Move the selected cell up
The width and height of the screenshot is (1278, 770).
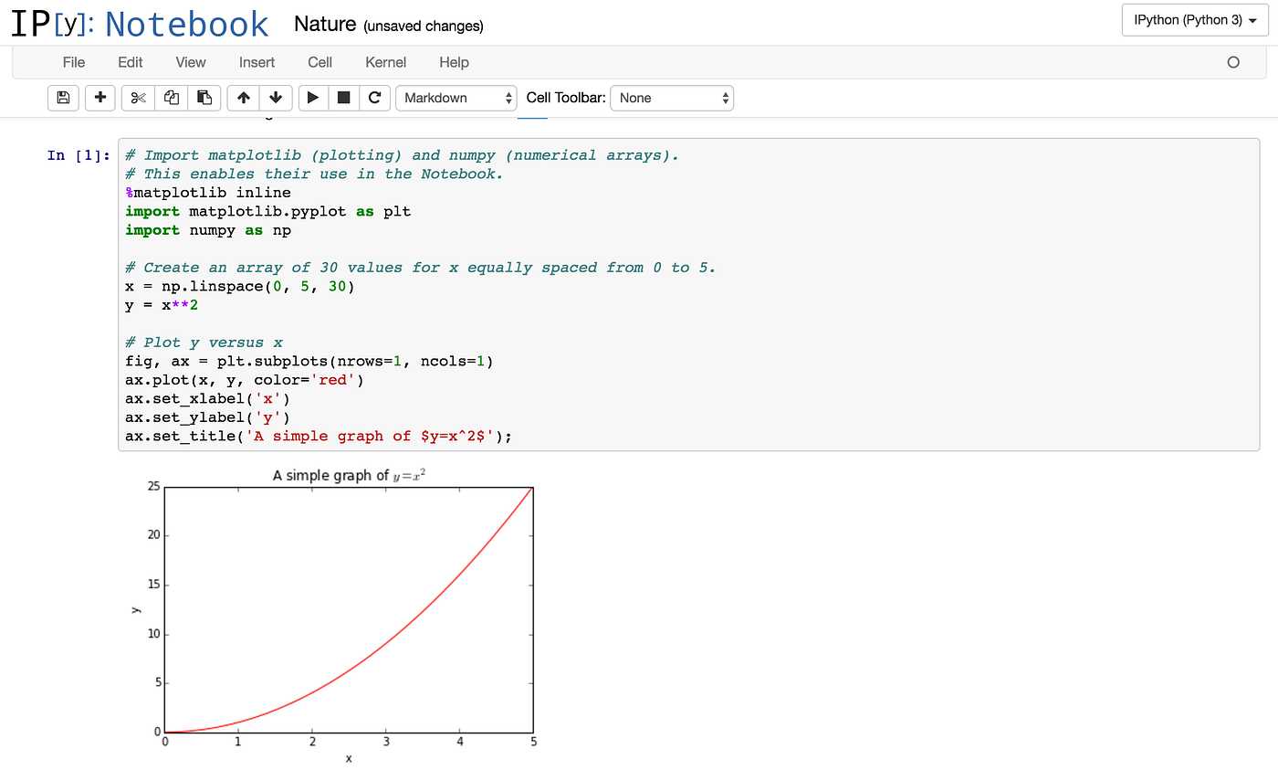tap(243, 98)
